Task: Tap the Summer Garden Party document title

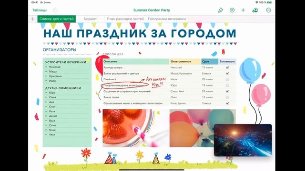Action: [x=152, y=10]
